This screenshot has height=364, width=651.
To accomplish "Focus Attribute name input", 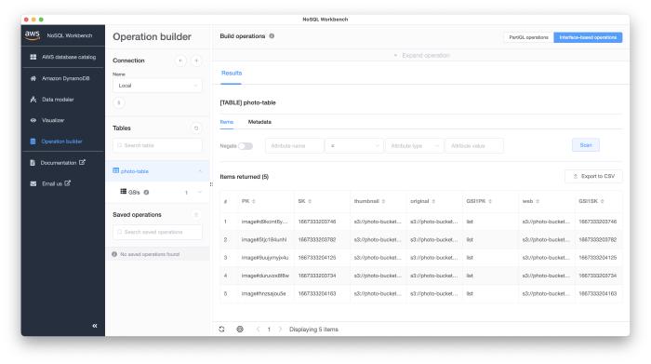I will tap(295, 146).
